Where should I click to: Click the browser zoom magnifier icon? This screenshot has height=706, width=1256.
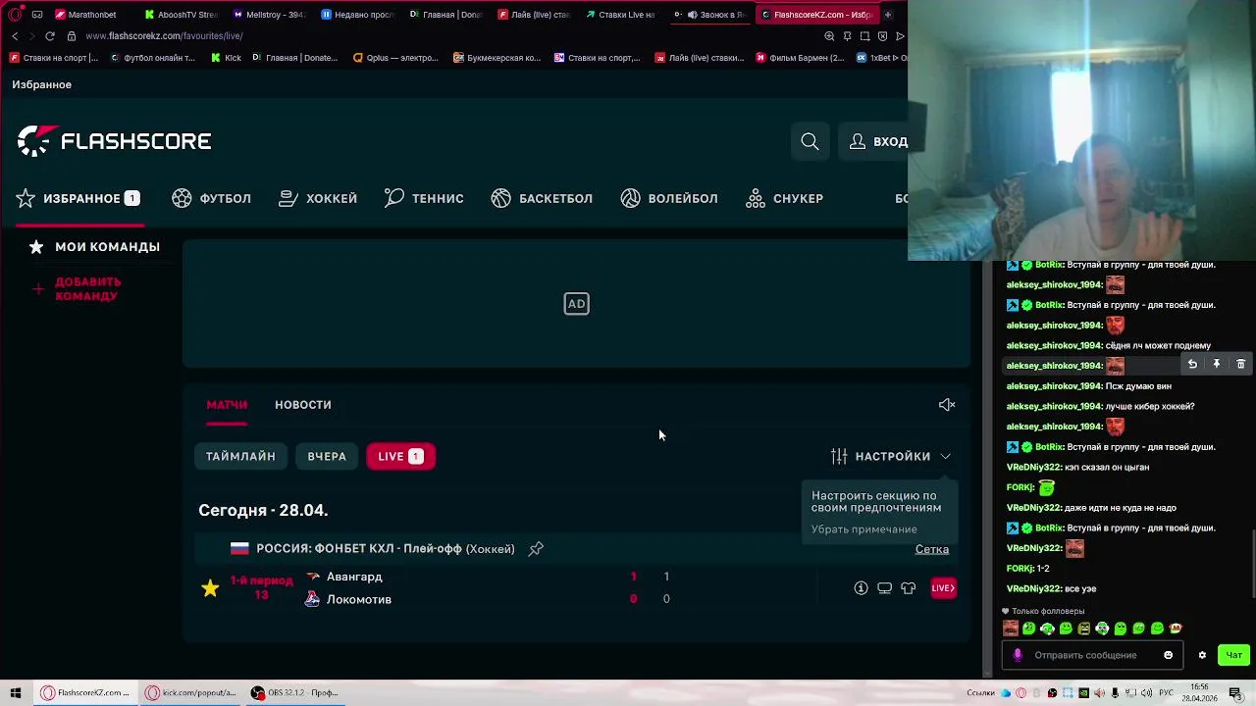(x=829, y=36)
